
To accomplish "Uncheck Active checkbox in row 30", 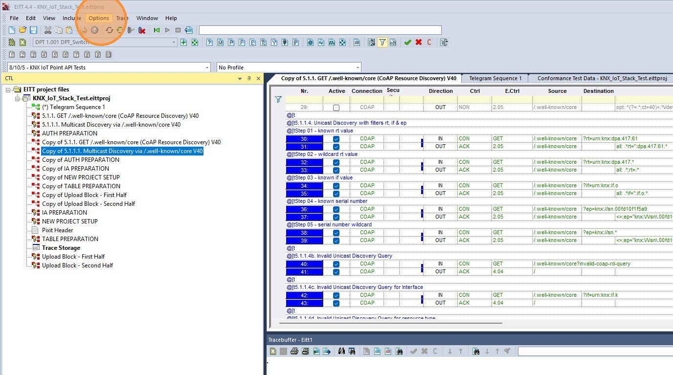I will click(x=336, y=139).
